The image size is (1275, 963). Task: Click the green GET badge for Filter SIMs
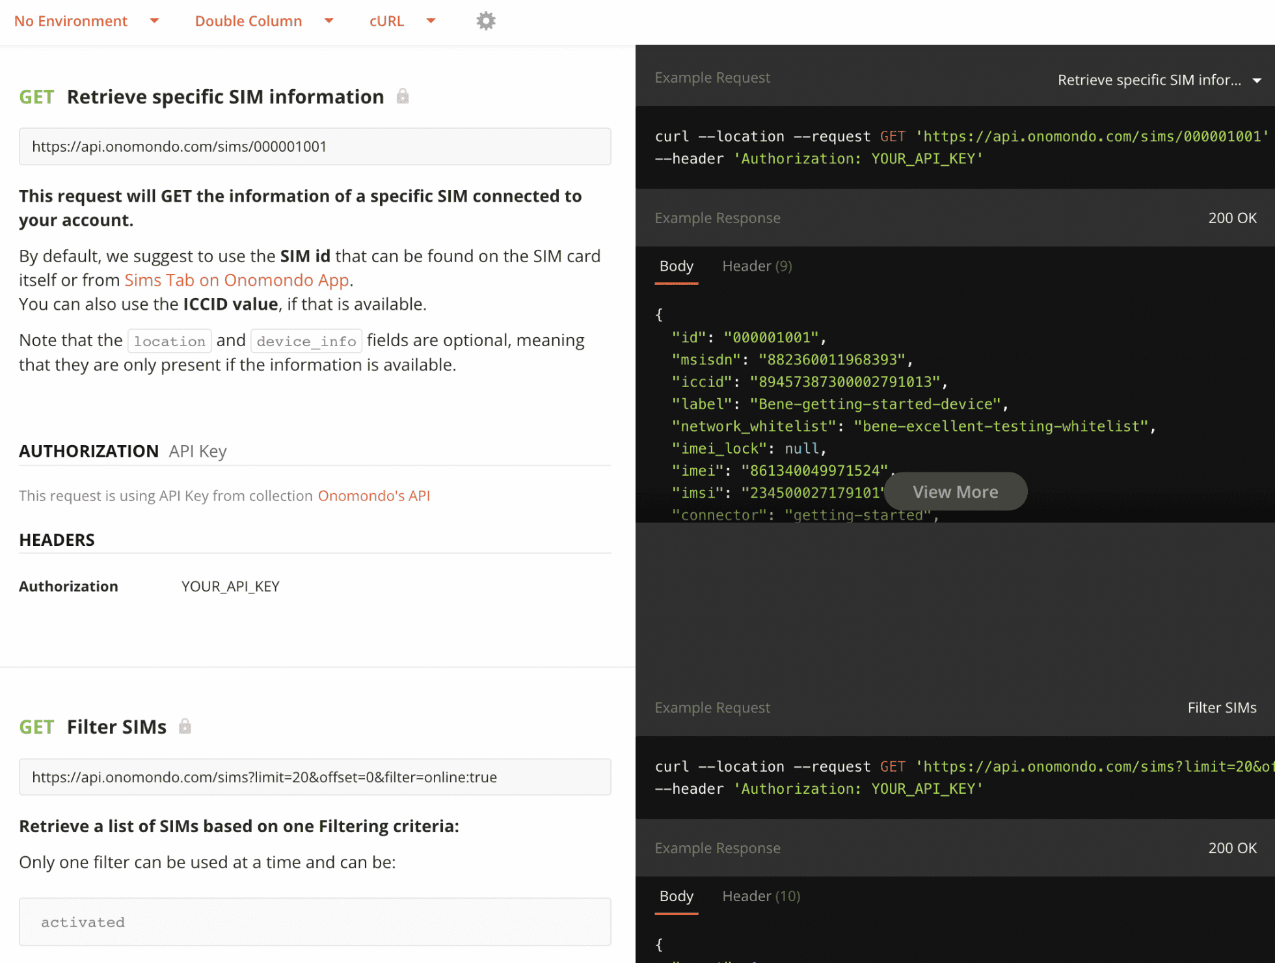(x=36, y=726)
